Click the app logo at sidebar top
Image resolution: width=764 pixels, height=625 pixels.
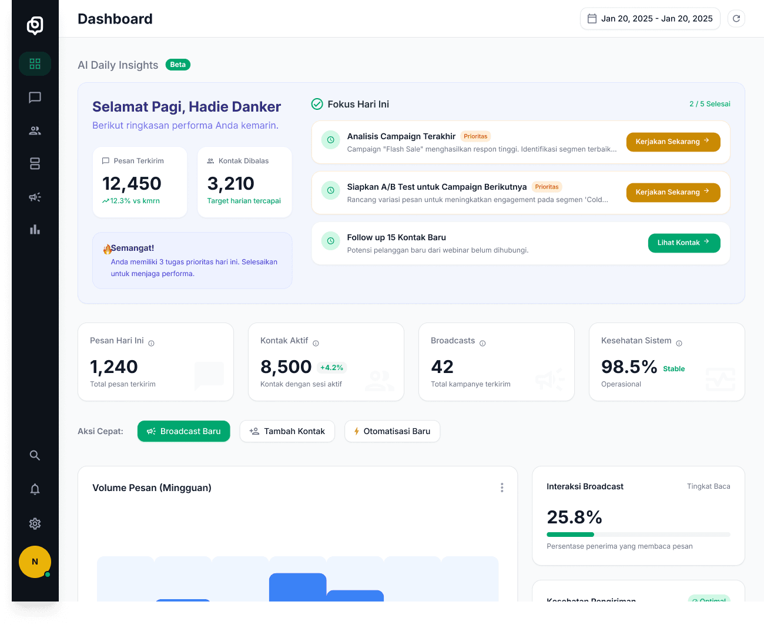35,26
